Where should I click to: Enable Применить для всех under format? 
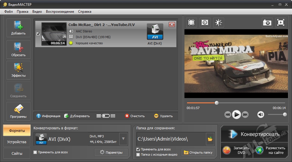35,152
